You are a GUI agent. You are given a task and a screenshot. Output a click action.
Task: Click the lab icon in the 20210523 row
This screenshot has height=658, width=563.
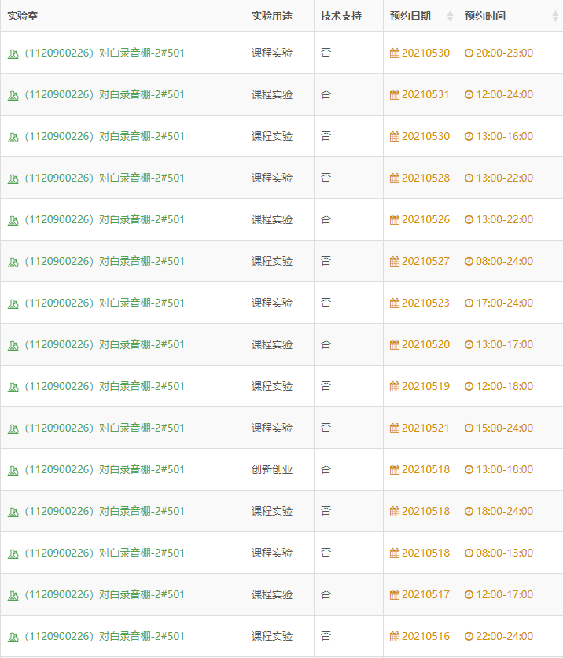point(13,303)
